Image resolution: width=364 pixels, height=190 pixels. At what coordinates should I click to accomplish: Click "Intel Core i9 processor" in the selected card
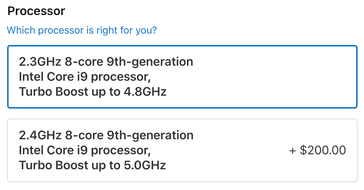pos(84,77)
